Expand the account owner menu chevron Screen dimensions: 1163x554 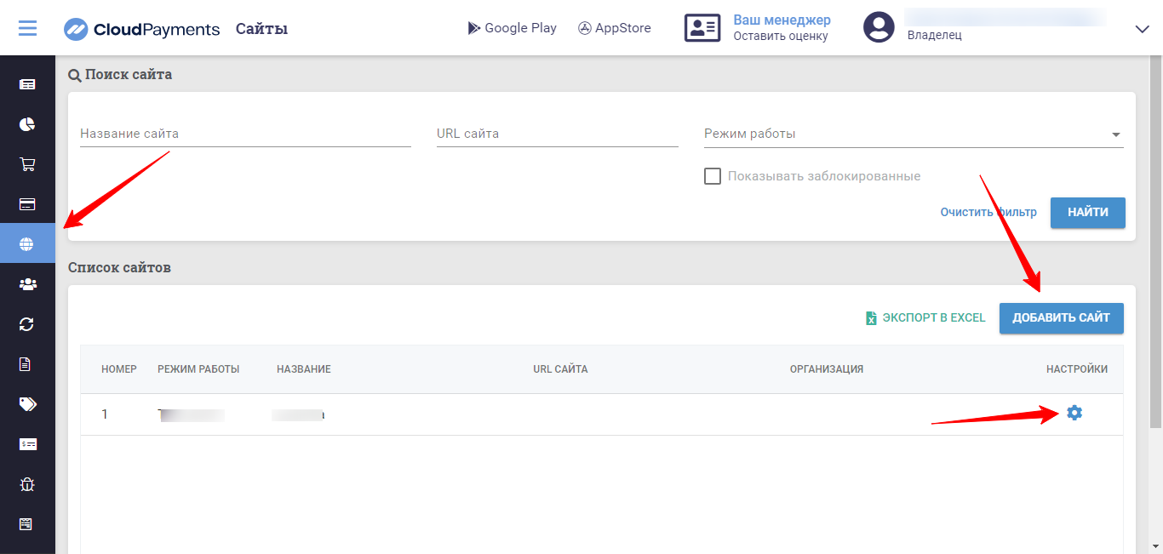pos(1143,29)
